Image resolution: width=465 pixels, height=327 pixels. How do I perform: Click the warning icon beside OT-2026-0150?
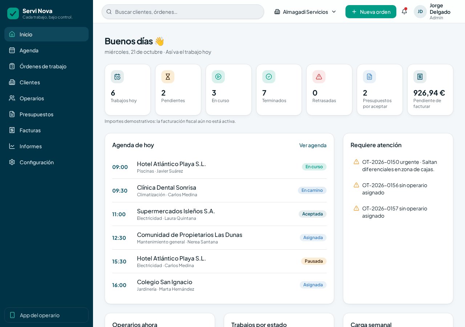pos(356,162)
